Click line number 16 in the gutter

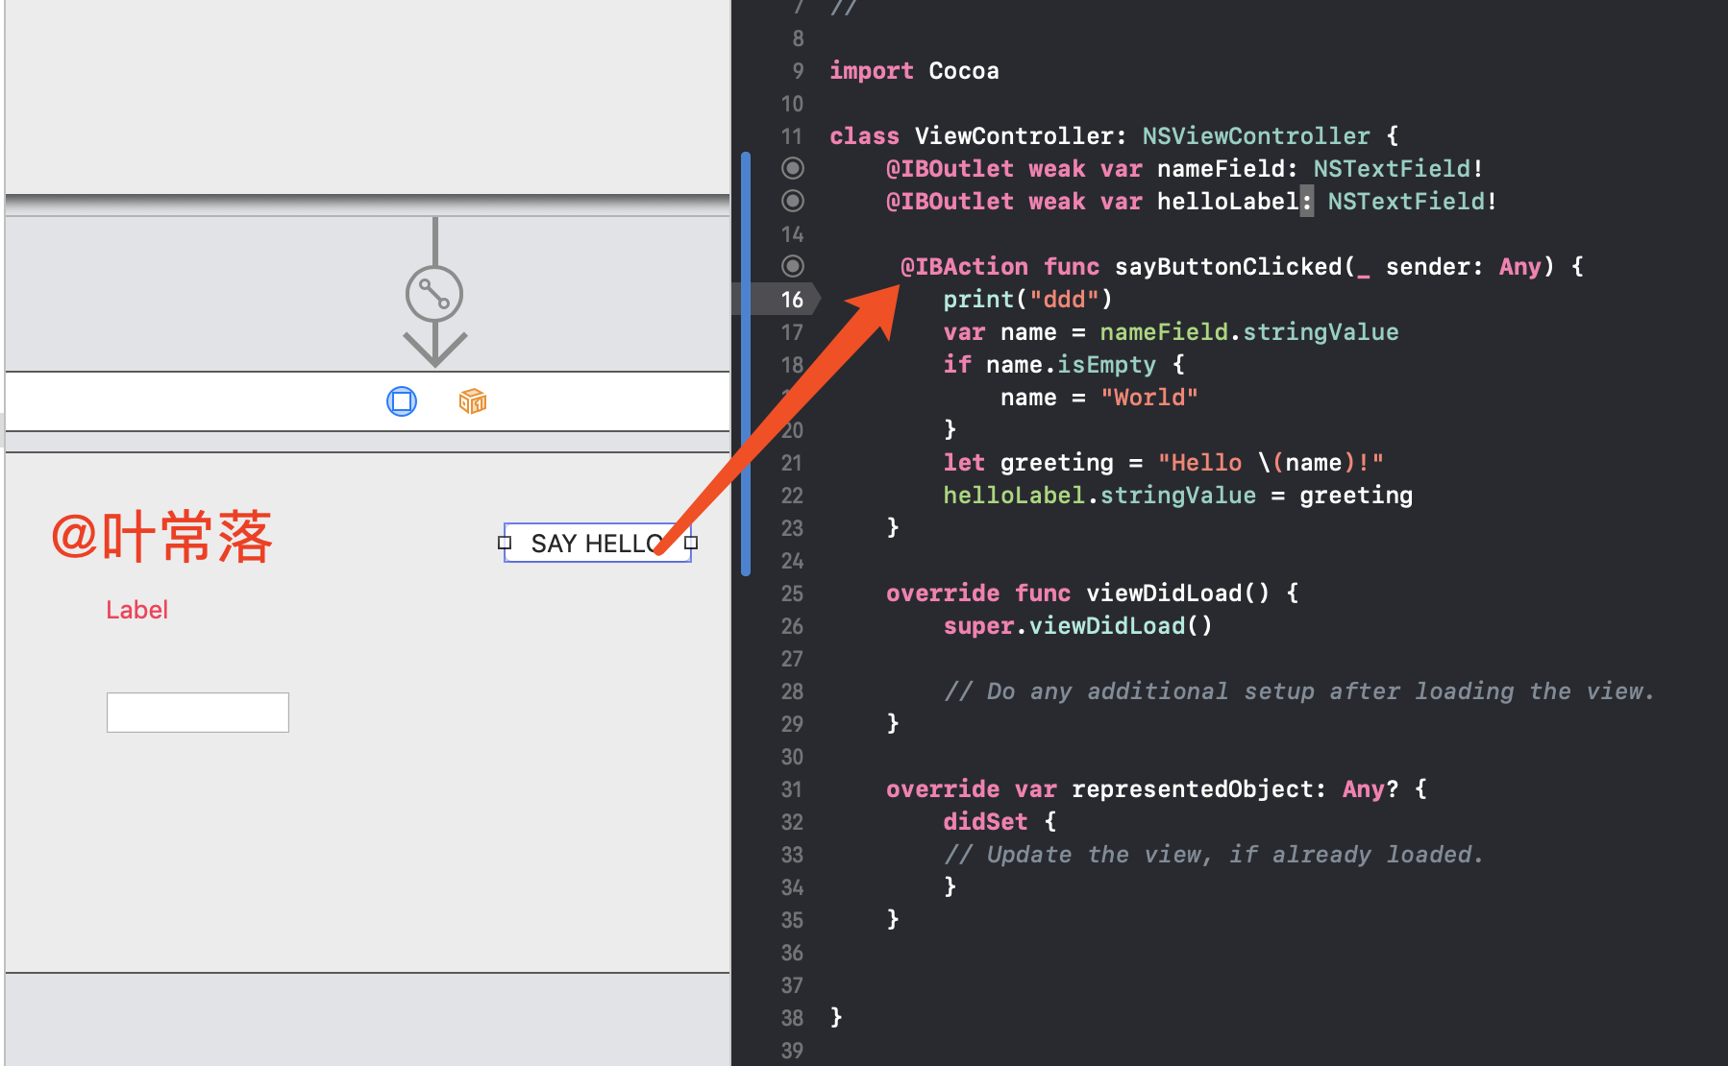pyautogui.click(x=792, y=300)
